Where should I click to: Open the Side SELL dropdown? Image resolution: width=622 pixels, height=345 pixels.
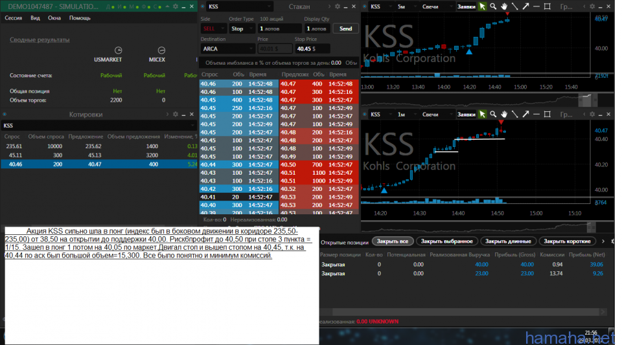coord(213,28)
